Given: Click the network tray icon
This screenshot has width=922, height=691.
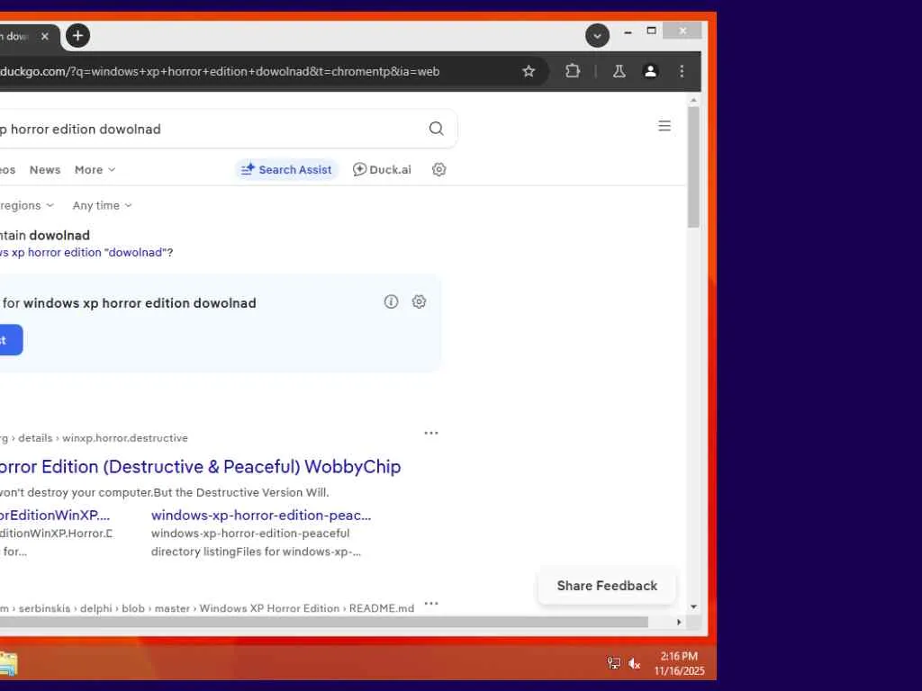Looking at the screenshot, I should pos(613,663).
